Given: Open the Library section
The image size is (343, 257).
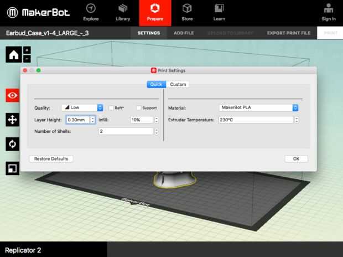Looking at the screenshot, I should pyautogui.click(x=123, y=13).
